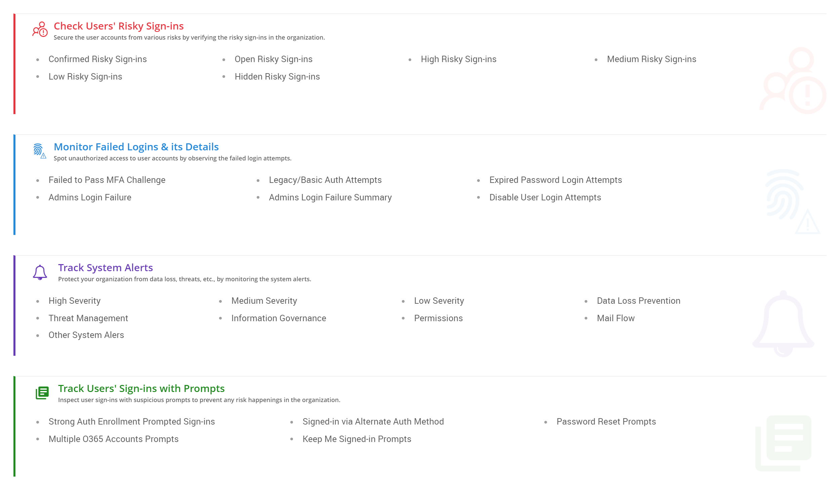The width and height of the screenshot is (840, 490).
Task: View Keep Me Signed-in Prompts report
Action: [356, 439]
